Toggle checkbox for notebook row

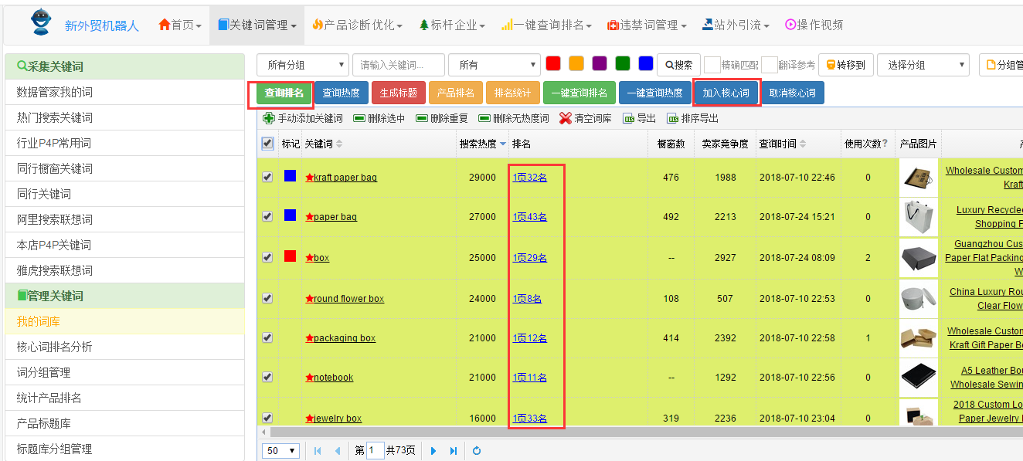(267, 377)
